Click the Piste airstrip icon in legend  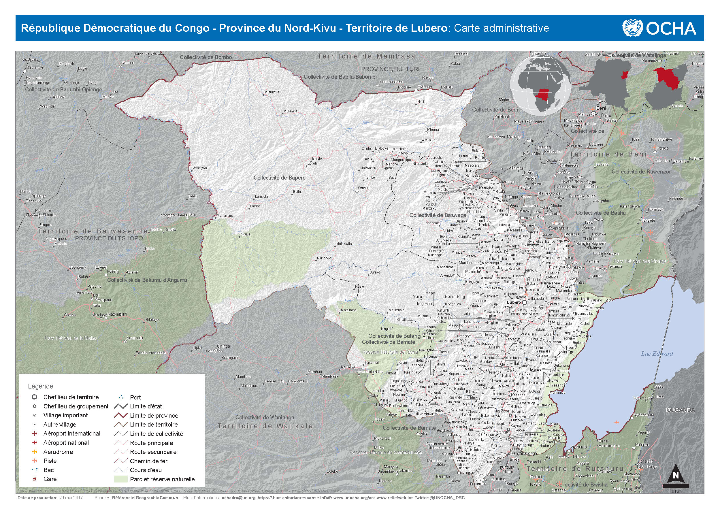35,461
